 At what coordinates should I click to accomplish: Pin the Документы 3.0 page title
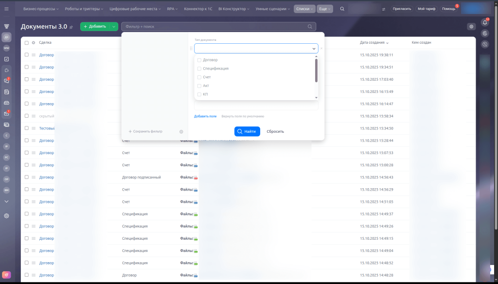click(x=71, y=27)
